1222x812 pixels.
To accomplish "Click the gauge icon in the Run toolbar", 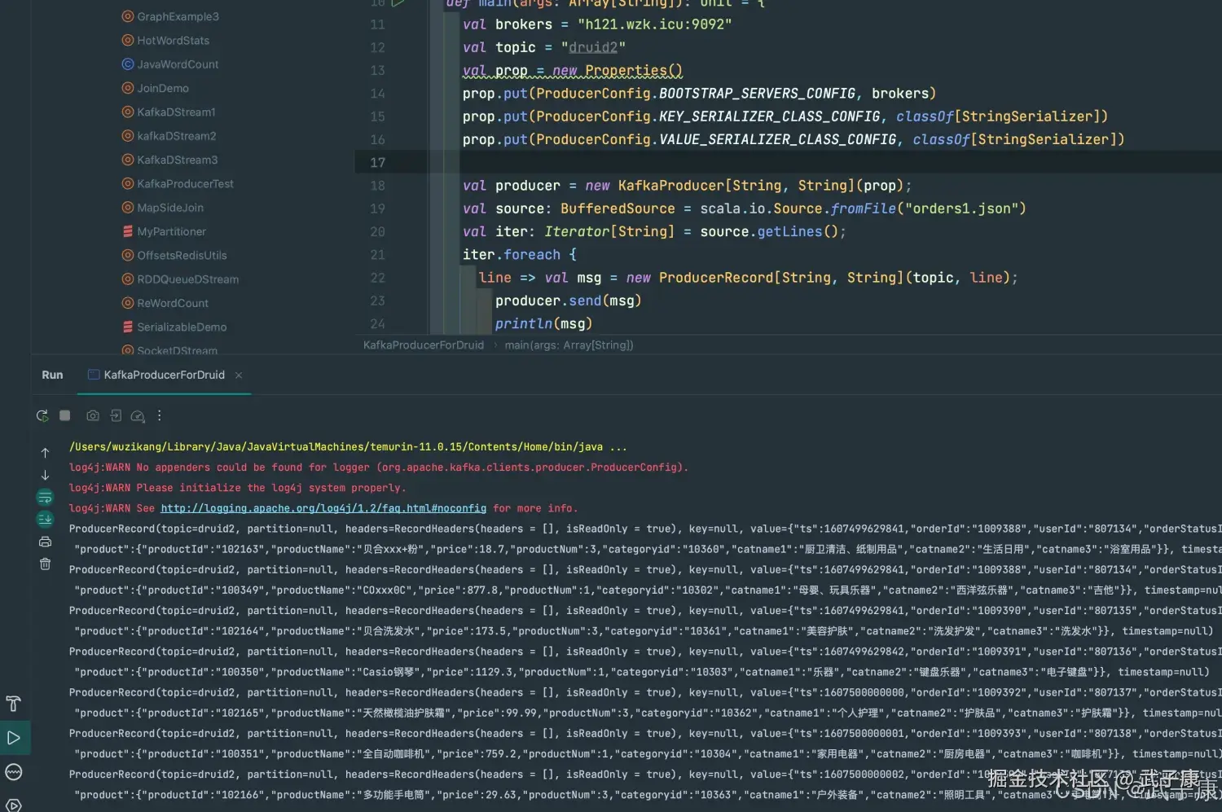I will (x=138, y=416).
